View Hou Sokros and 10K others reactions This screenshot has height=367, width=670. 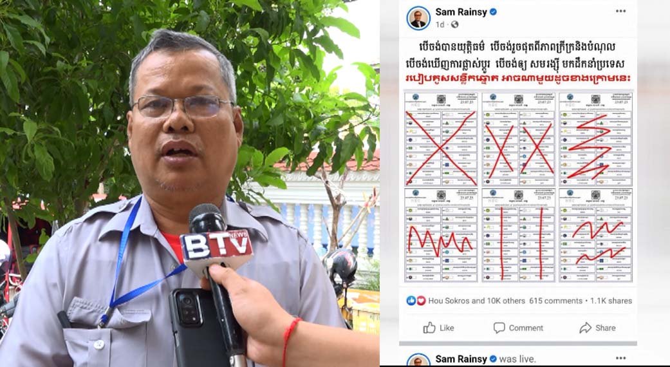[x=476, y=301]
